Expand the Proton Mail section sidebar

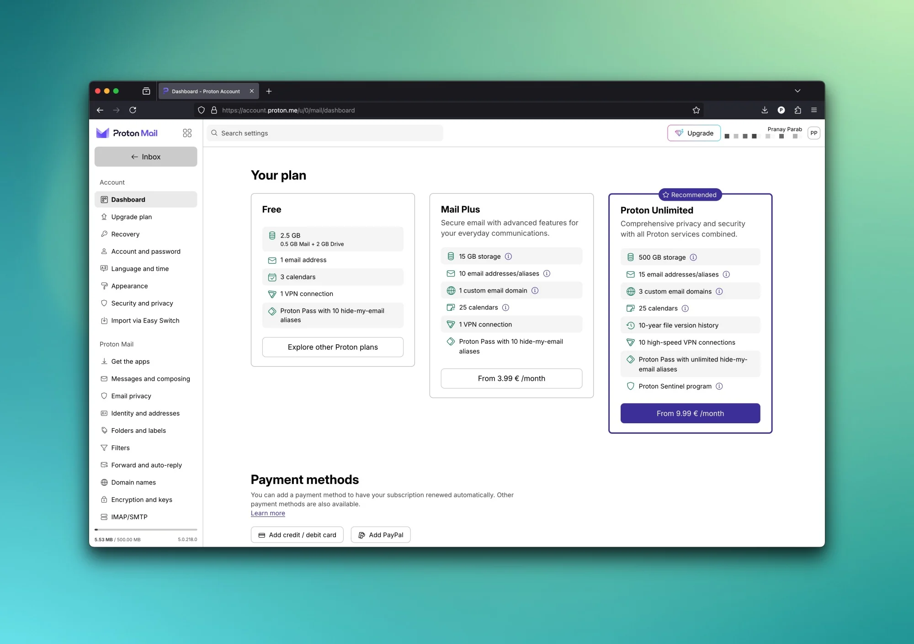[x=117, y=344]
